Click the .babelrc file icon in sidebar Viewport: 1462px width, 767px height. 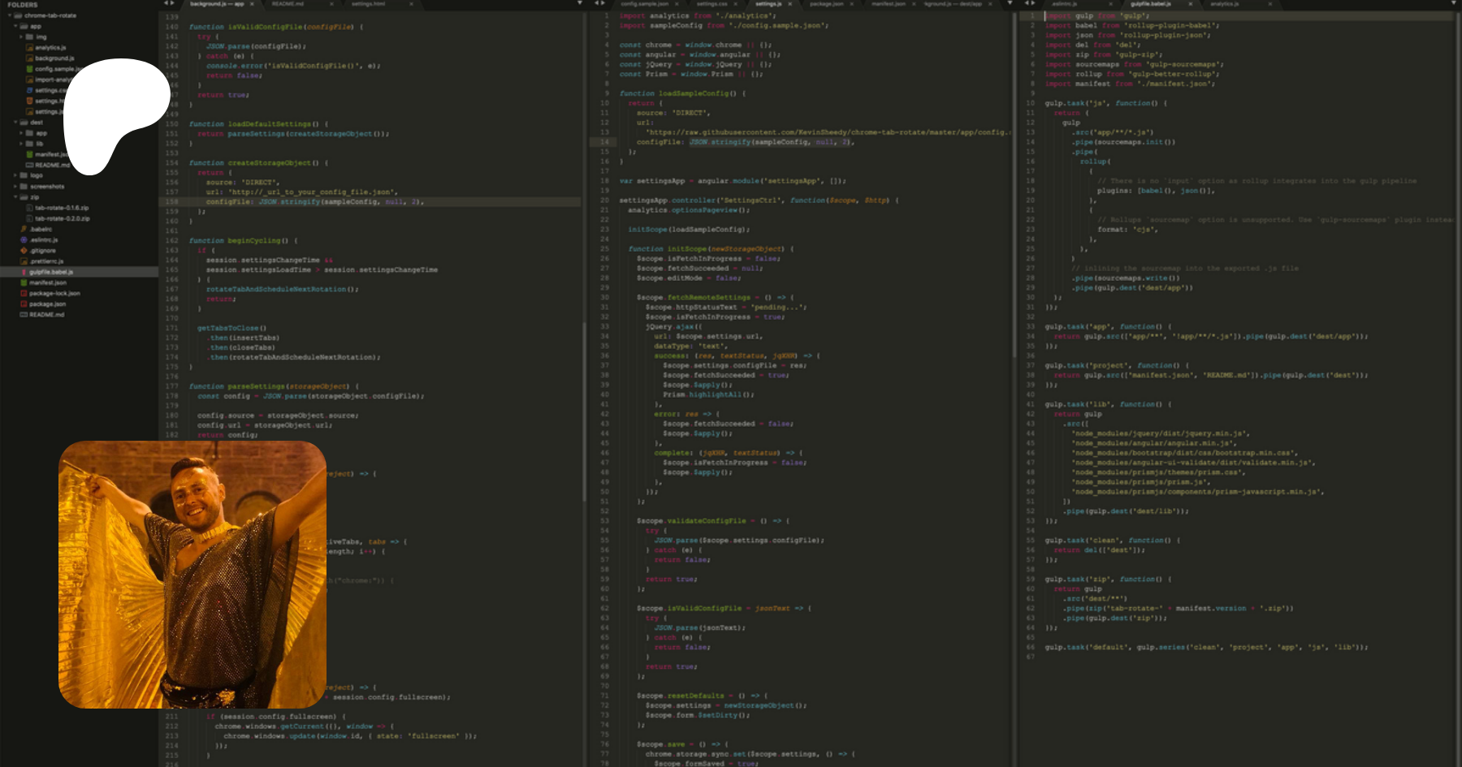coord(24,230)
